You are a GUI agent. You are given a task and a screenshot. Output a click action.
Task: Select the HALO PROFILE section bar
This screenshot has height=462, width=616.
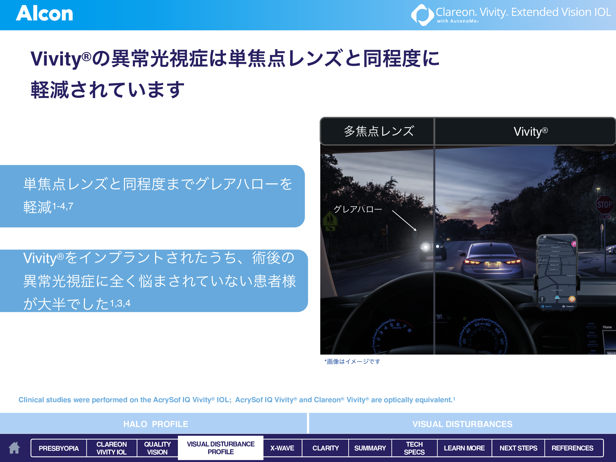154,424
